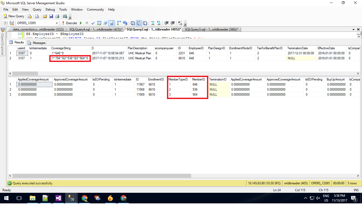Execute the current SQL query

click(69, 23)
